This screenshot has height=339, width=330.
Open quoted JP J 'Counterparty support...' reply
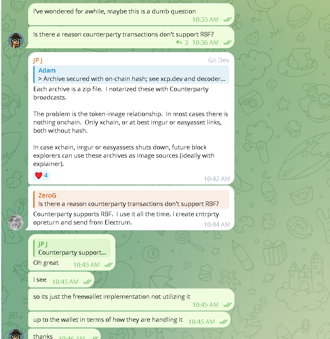click(x=72, y=248)
